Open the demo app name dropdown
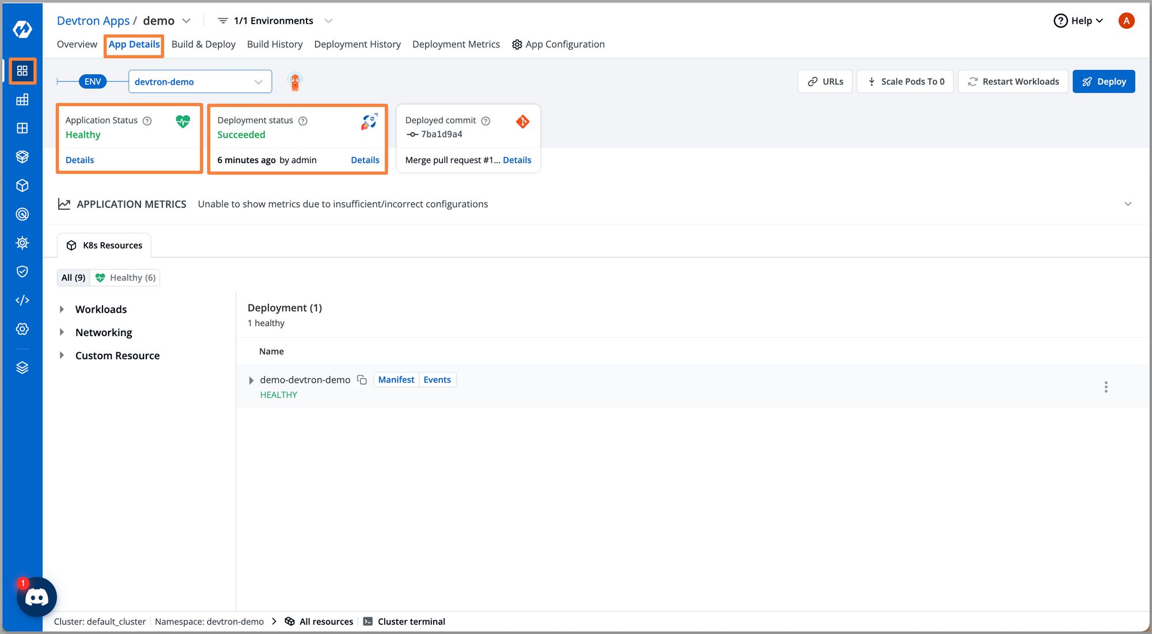The width and height of the screenshot is (1152, 634). click(186, 21)
